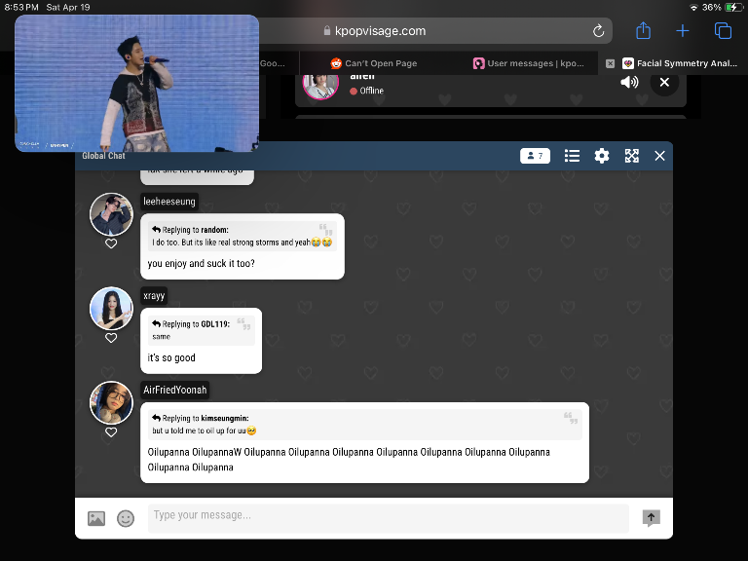Open a new Safari tab

[x=683, y=31]
